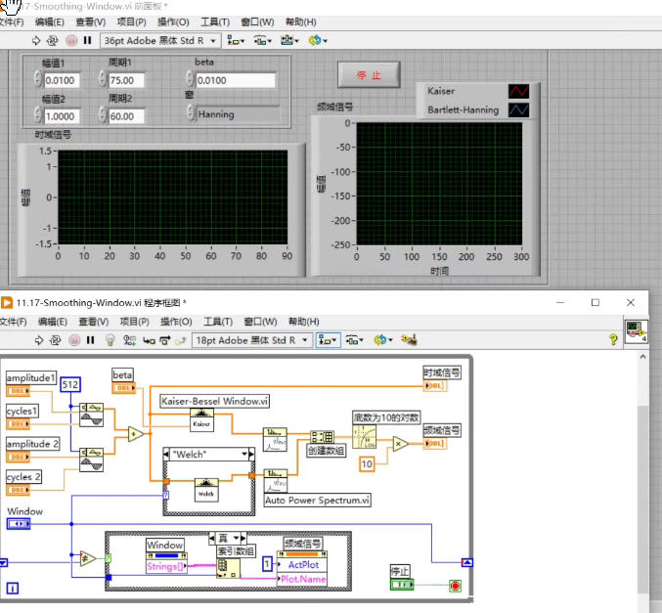Viewport: 662px width, 613px height.
Task: Click previous case arrow on "Welch" case structure
Action: pos(167,455)
